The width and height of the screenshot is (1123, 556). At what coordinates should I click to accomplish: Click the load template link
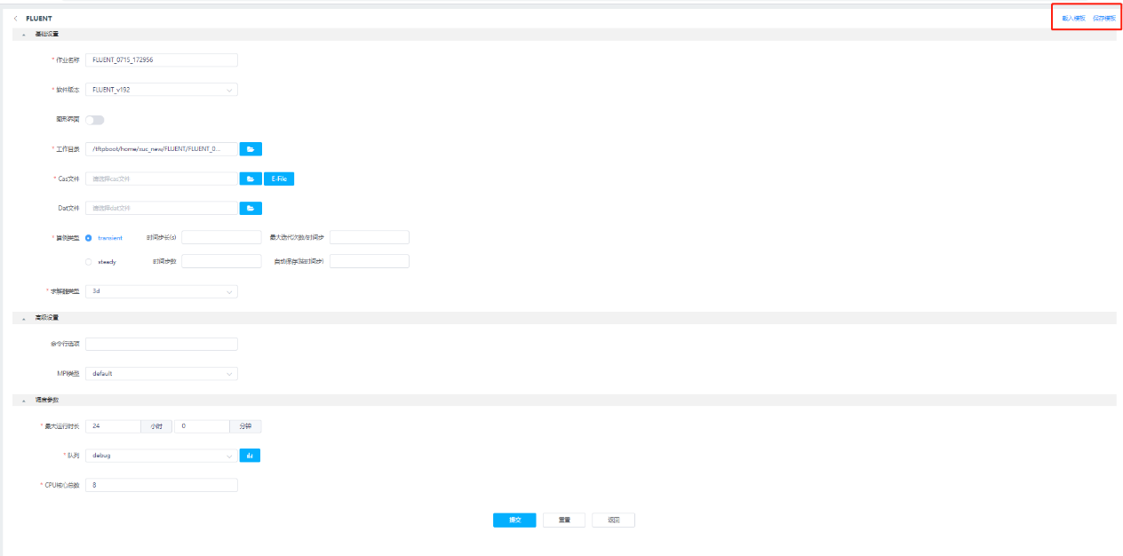click(x=1073, y=18)
